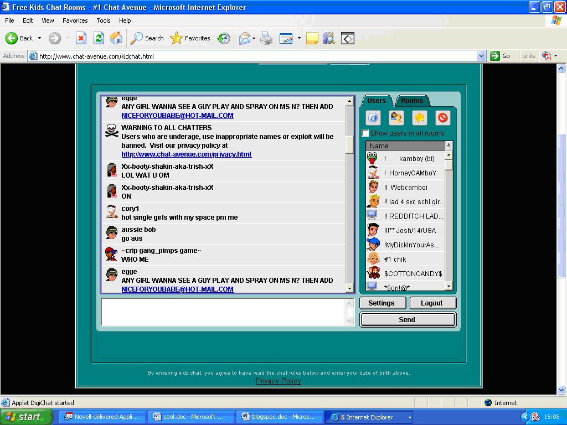Click user list scrollbar down arrow
Viewport: 567px width, 425px height.
point(449,286)
